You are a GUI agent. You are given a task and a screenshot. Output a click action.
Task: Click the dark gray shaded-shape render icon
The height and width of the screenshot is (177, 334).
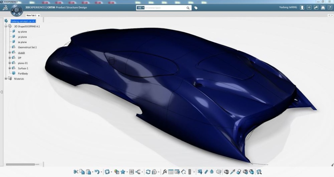click(x=226, y=172)
